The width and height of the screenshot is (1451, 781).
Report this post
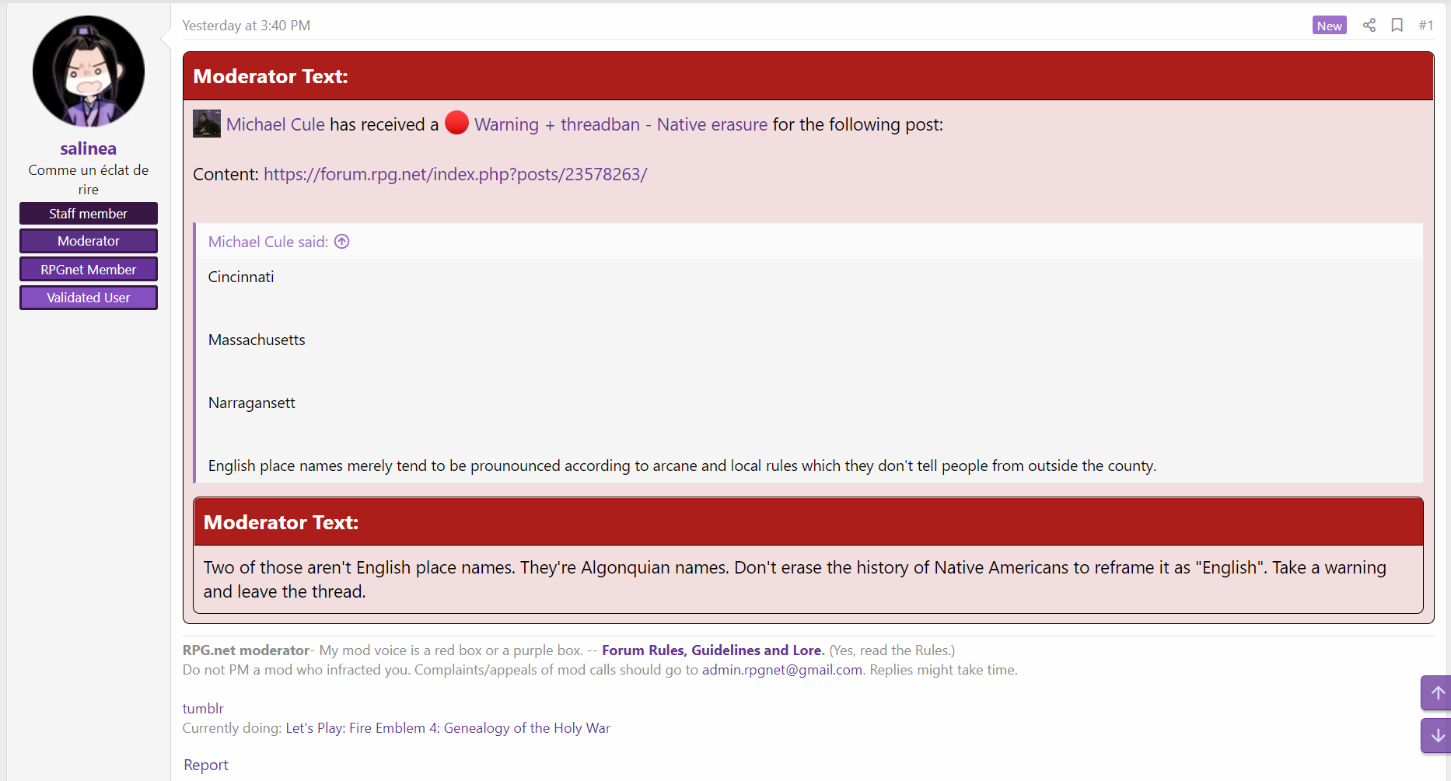(x=206, y=765)
